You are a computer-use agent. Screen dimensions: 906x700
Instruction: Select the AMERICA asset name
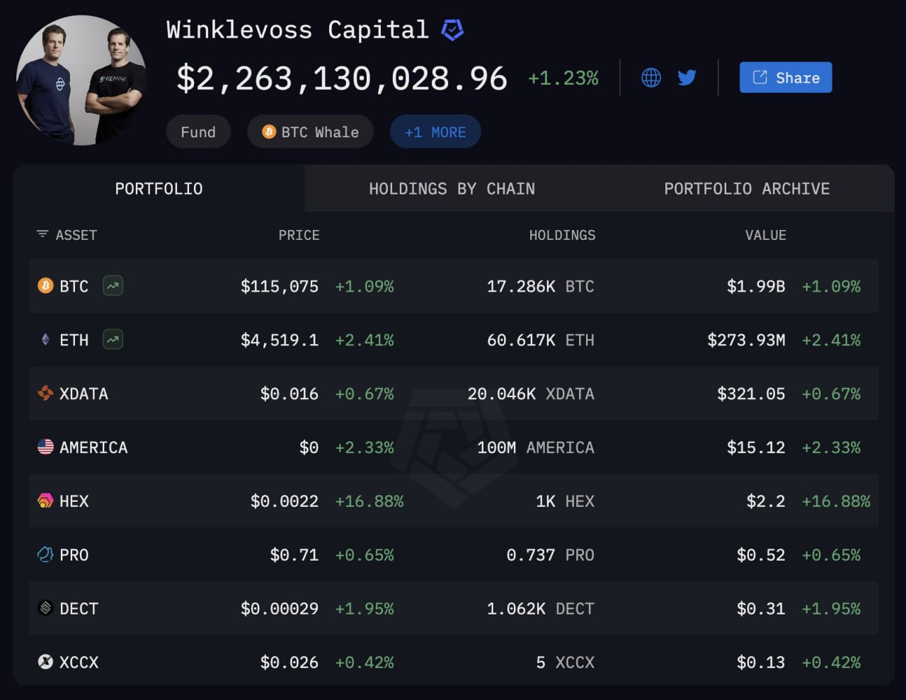pyautogui.click(x=93, y=447)
